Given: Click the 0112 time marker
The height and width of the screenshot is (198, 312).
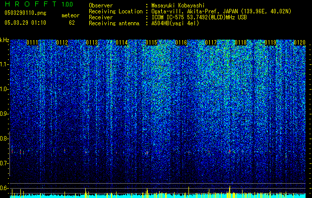Looking at the screenshot, I should pos(62,43).
